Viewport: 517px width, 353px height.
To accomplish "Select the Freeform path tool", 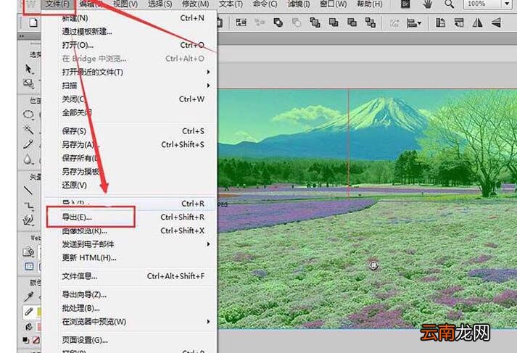I will (29, 220).
